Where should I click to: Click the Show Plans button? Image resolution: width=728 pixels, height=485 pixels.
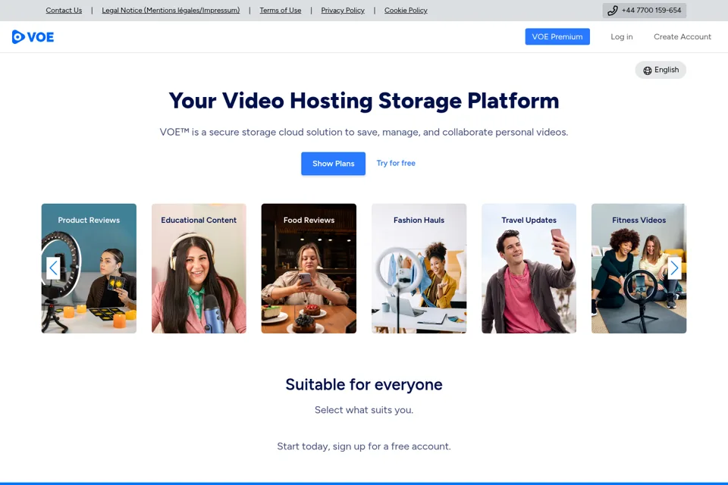pyautogui.click(x=333, y=164)
